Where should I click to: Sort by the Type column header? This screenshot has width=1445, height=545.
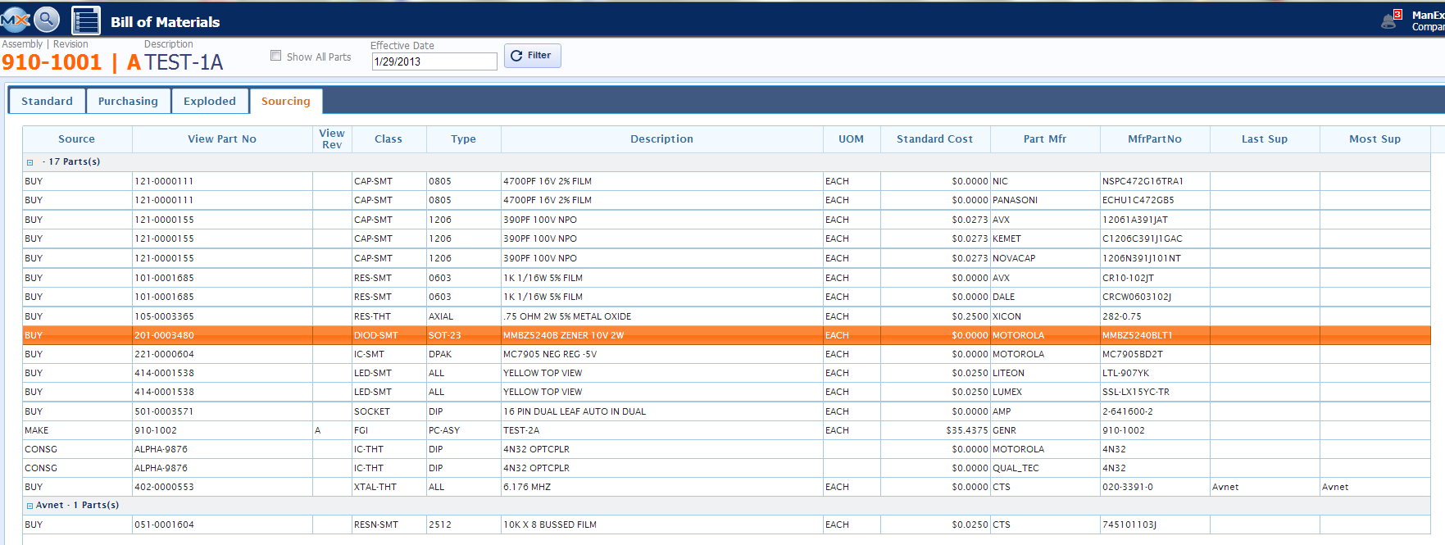(x=464, y=139)
